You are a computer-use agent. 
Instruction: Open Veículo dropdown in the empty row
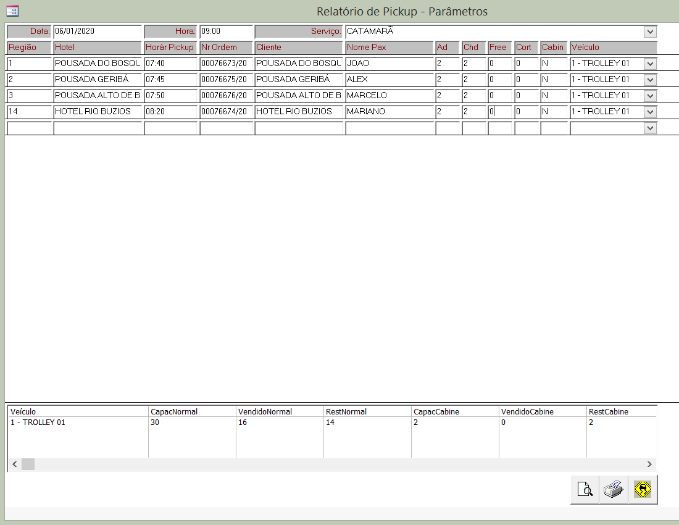(650, 128)
